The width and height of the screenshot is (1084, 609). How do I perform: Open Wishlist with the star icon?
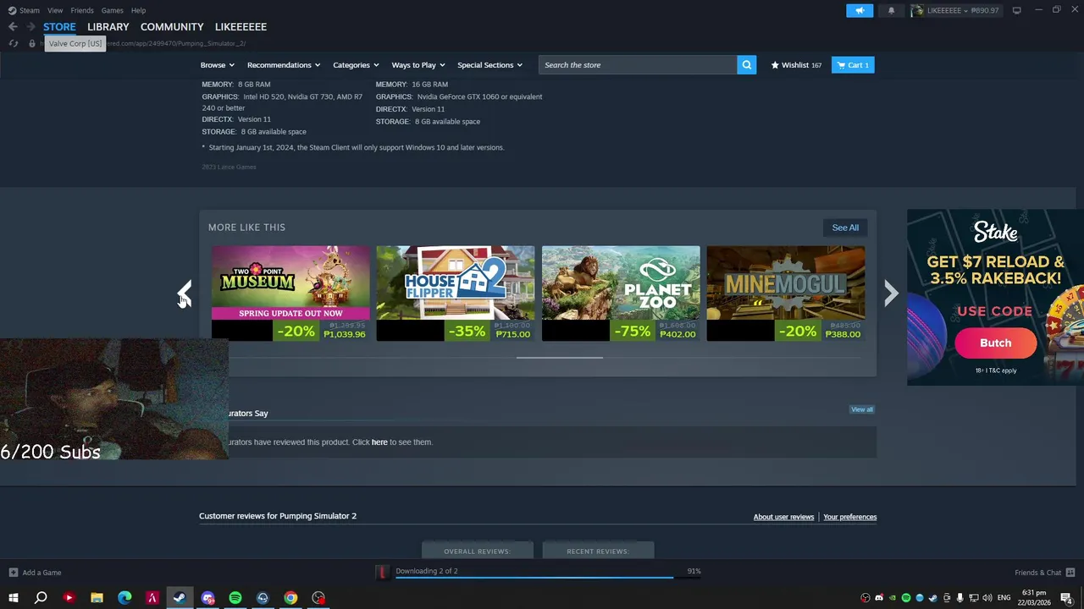(796, 65)
